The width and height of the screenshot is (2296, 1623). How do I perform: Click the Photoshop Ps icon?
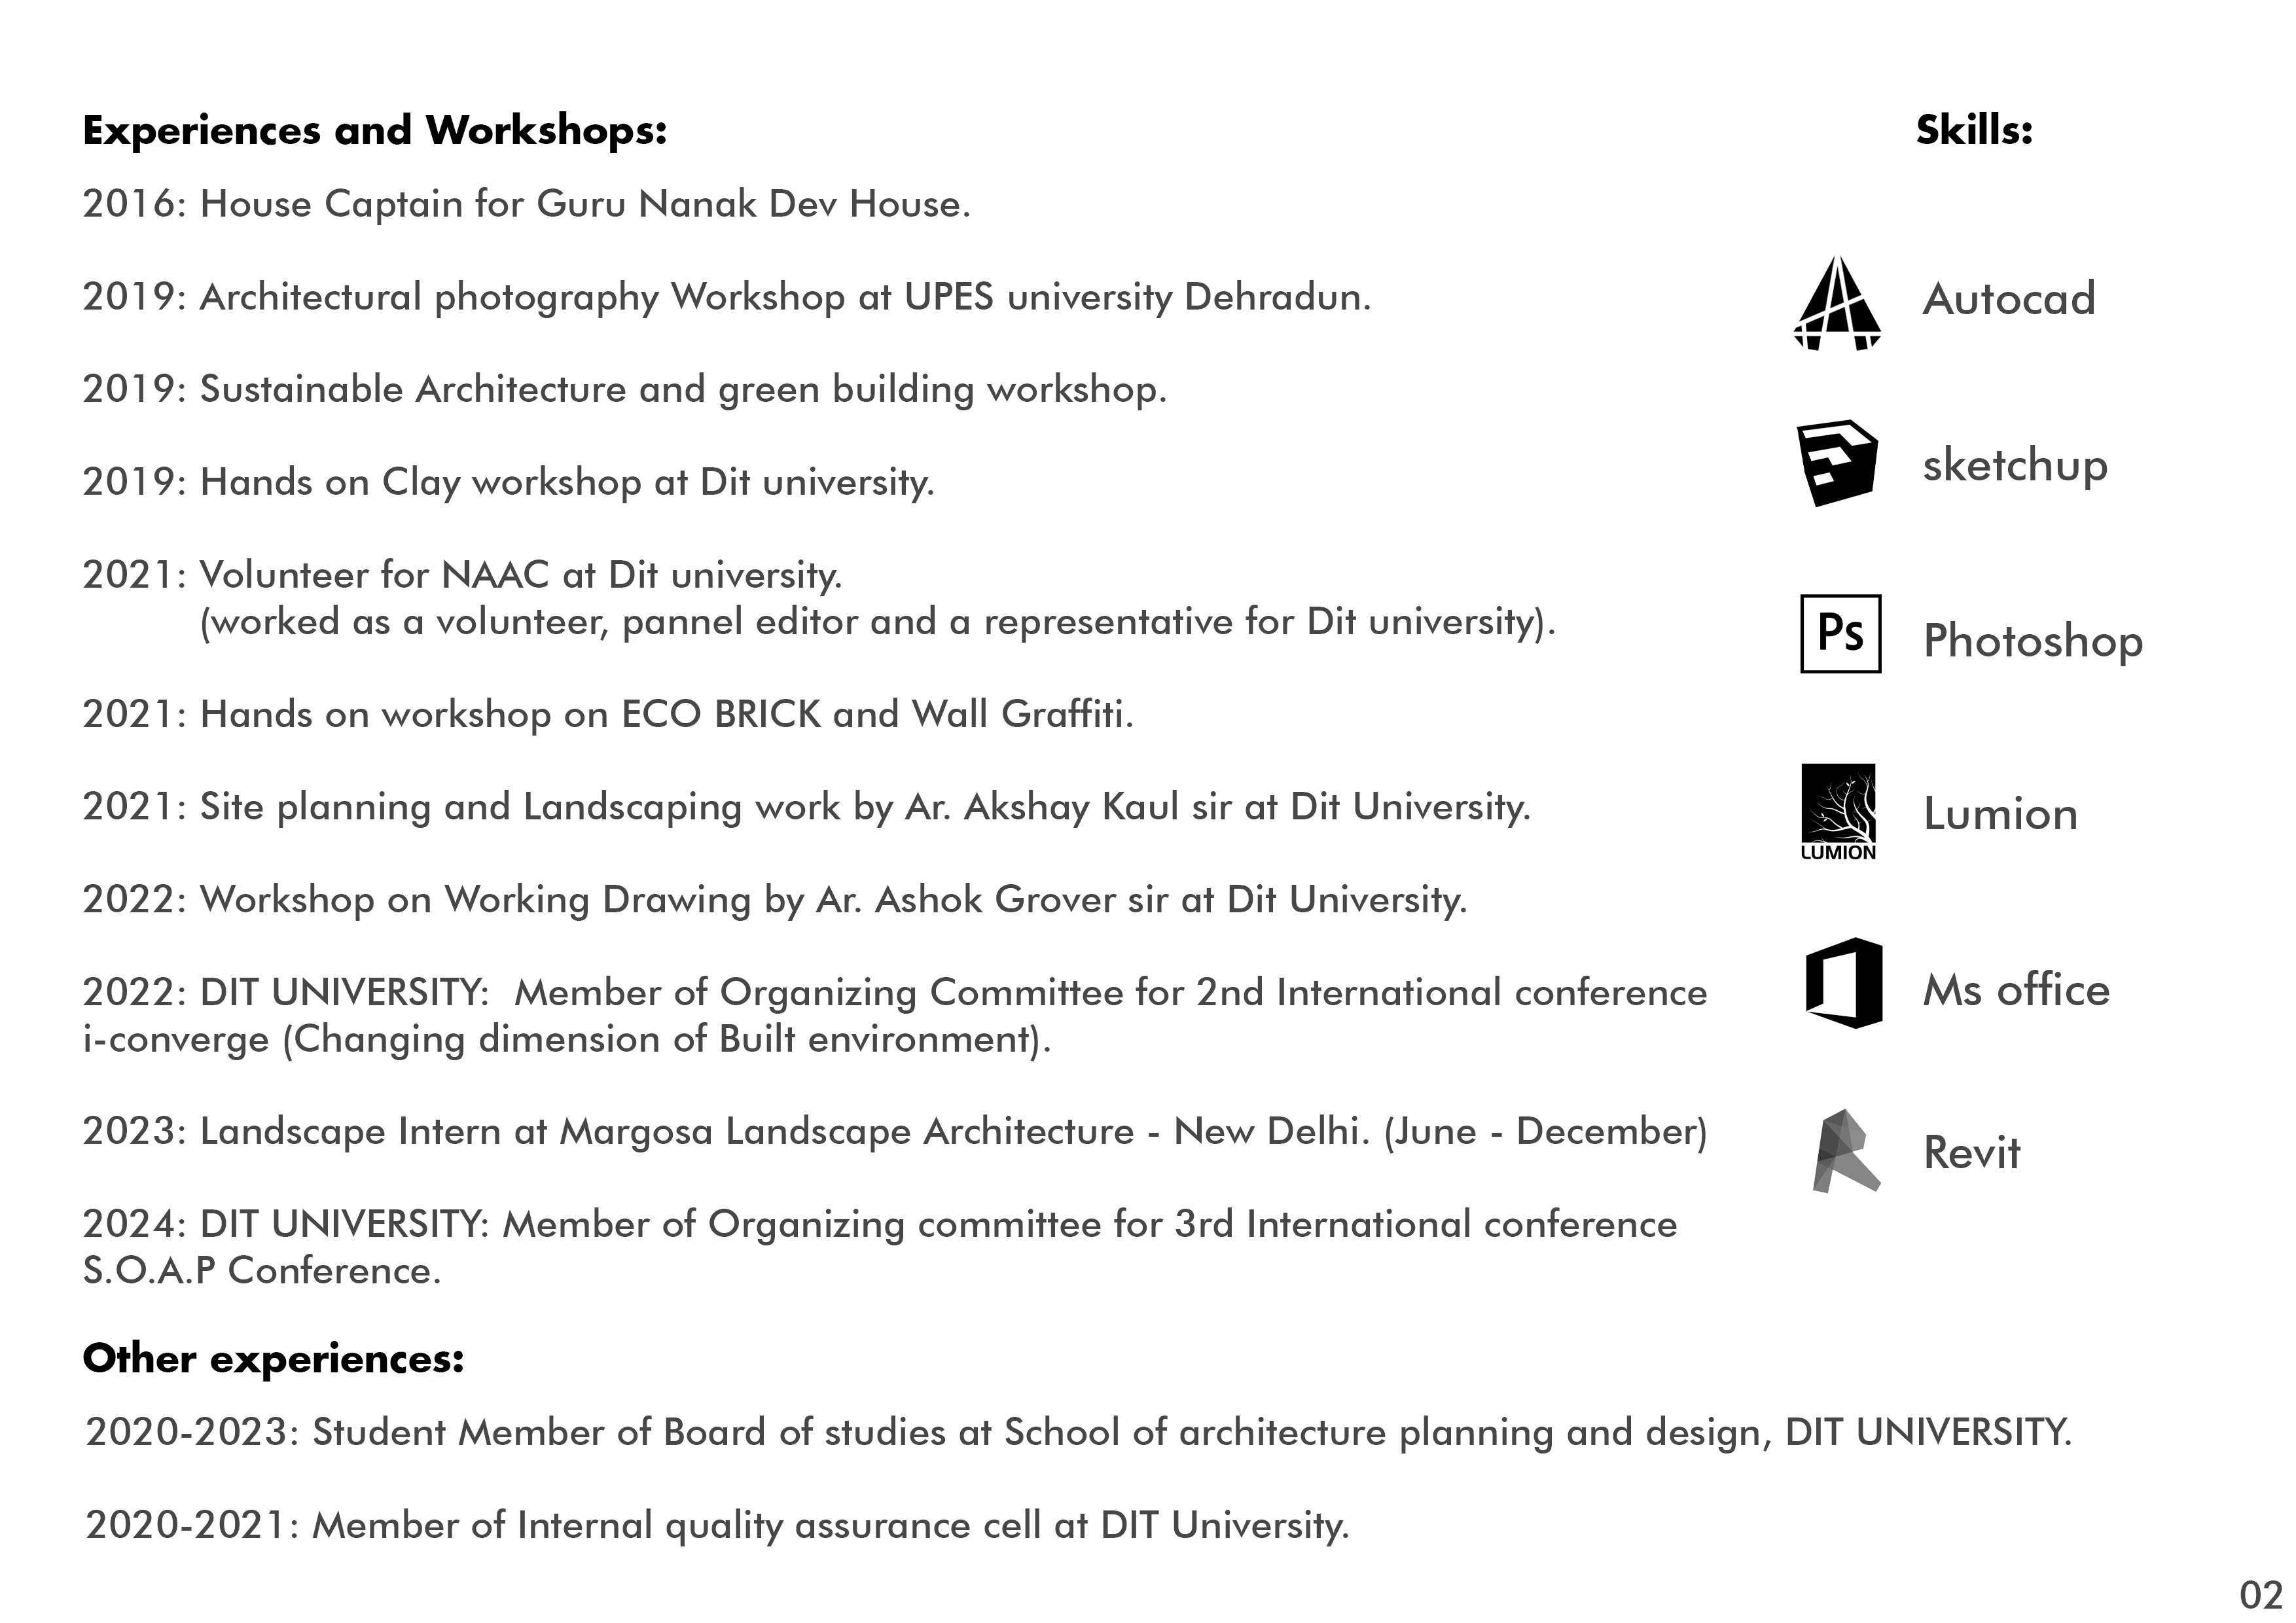coord(1840,633)
